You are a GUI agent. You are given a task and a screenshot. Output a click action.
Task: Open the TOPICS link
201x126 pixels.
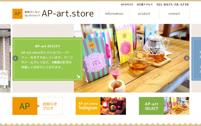point(127,5)
